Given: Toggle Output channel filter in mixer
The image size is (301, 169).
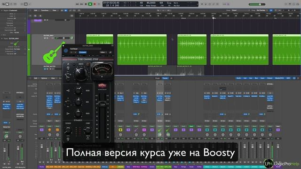Looking at the screenshot, I should tap(269, 78).
